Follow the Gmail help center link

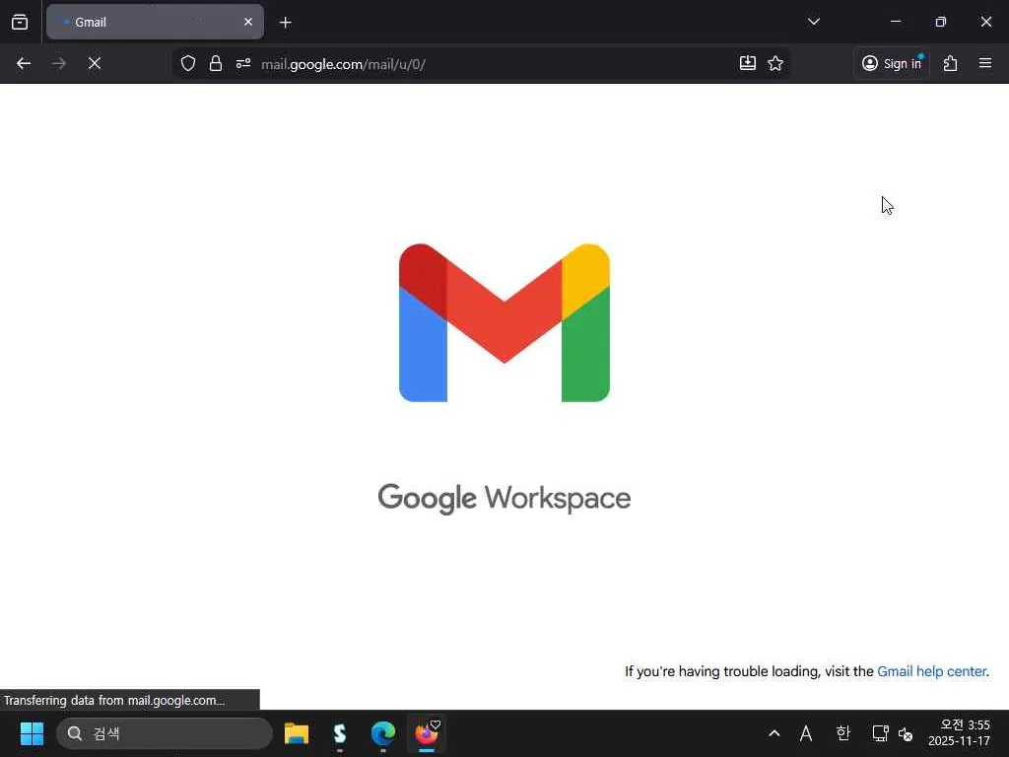tap(932, 671)
